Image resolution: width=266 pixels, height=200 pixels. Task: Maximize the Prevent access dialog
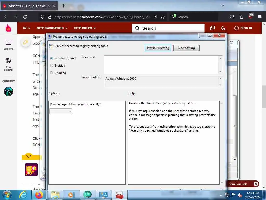(x=210, y=35)
